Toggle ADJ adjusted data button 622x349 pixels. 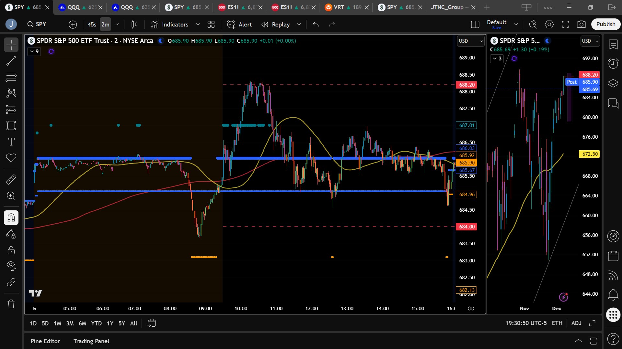click(576, 323)
